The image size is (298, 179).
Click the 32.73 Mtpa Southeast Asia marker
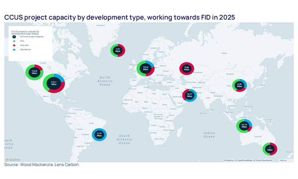pyautogui.click(x=244, y=126)
